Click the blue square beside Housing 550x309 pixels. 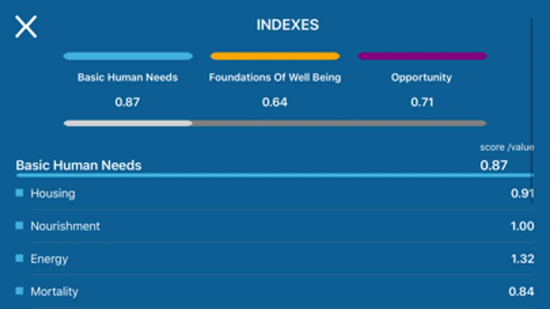(19, 193)
